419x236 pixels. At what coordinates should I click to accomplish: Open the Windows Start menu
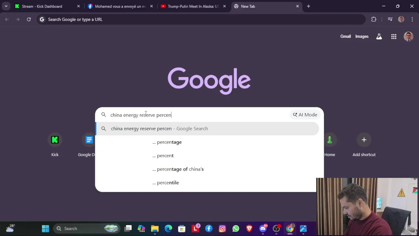(46, 228)
